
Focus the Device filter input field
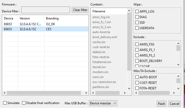pos(45,10)
